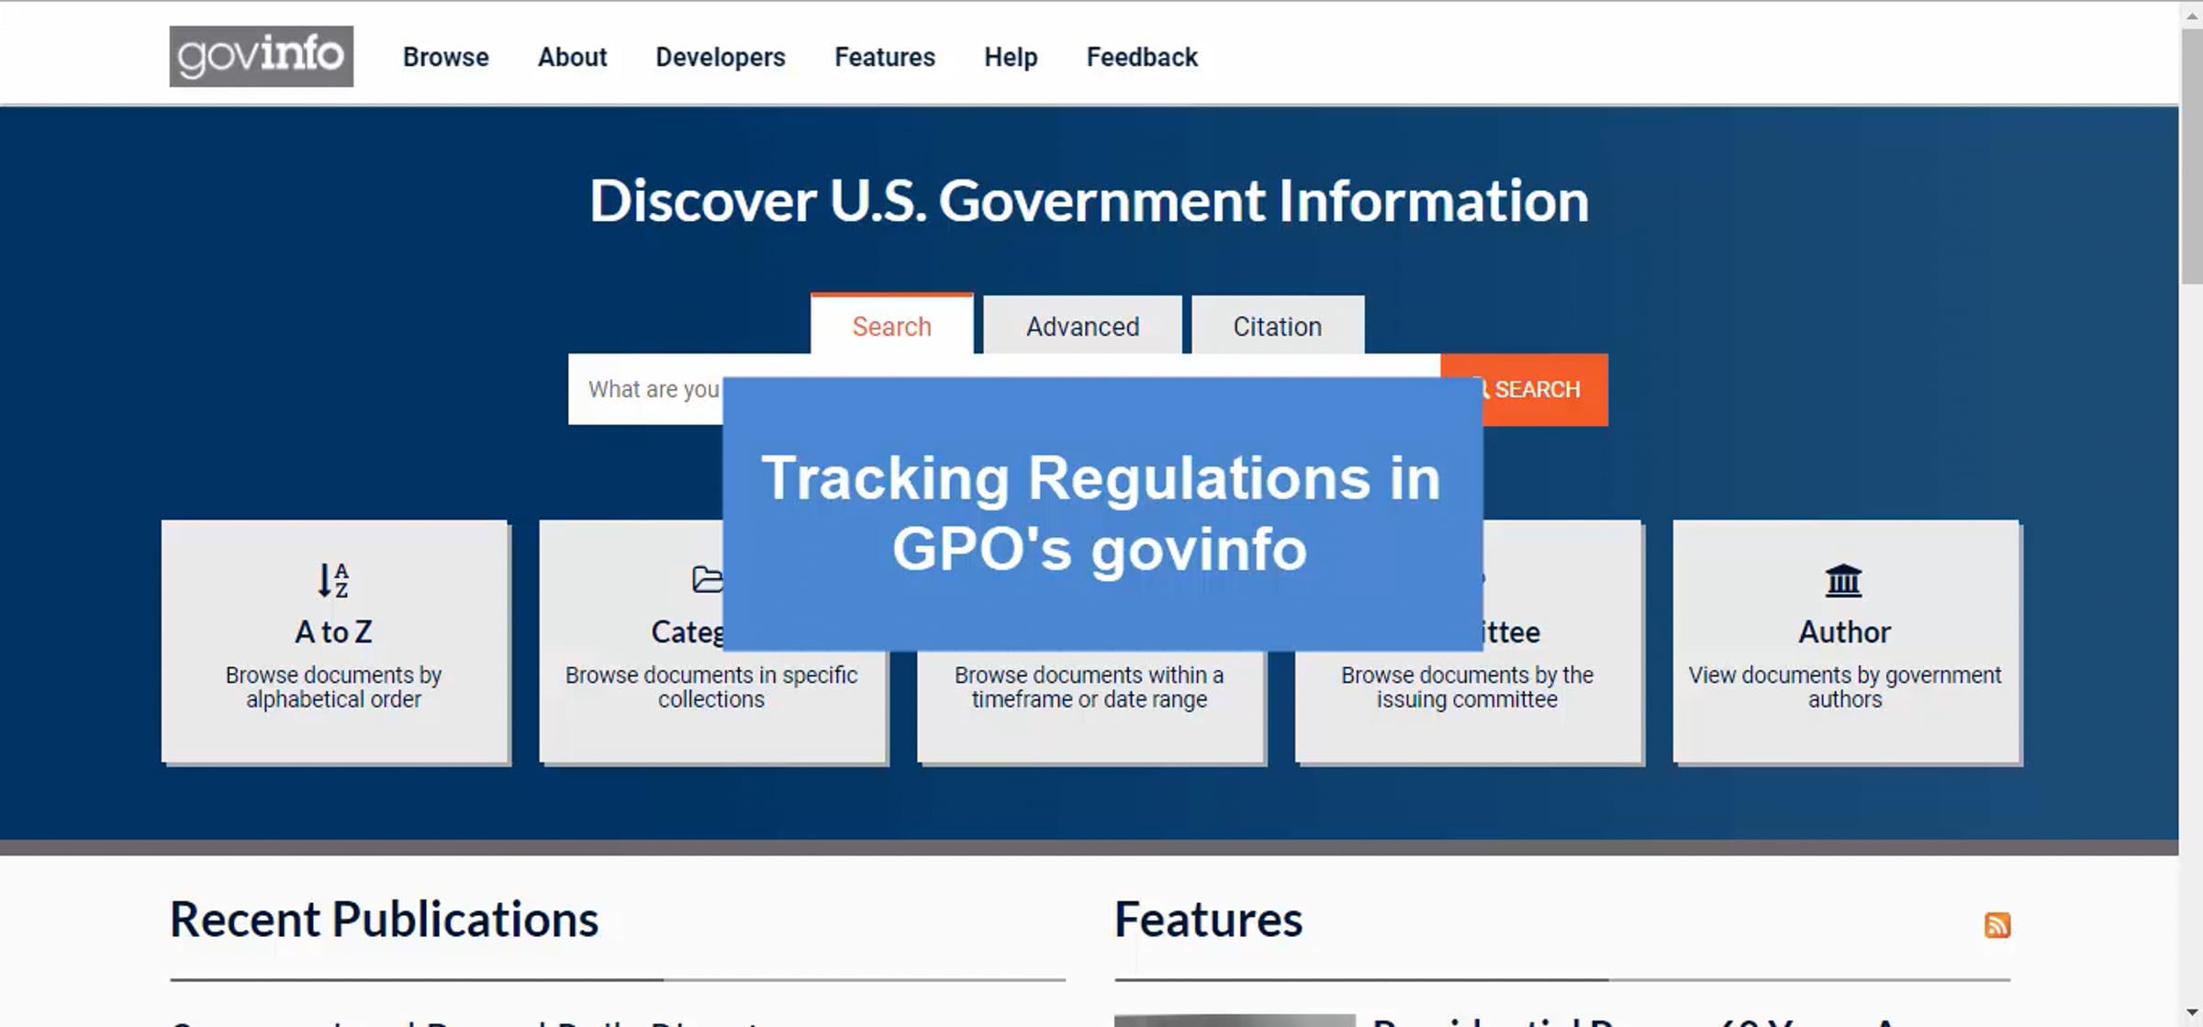Image resolution: width=2203 pixels, height=1027 pixels.
Task: Click the Features section heading
Action: 1208,919
